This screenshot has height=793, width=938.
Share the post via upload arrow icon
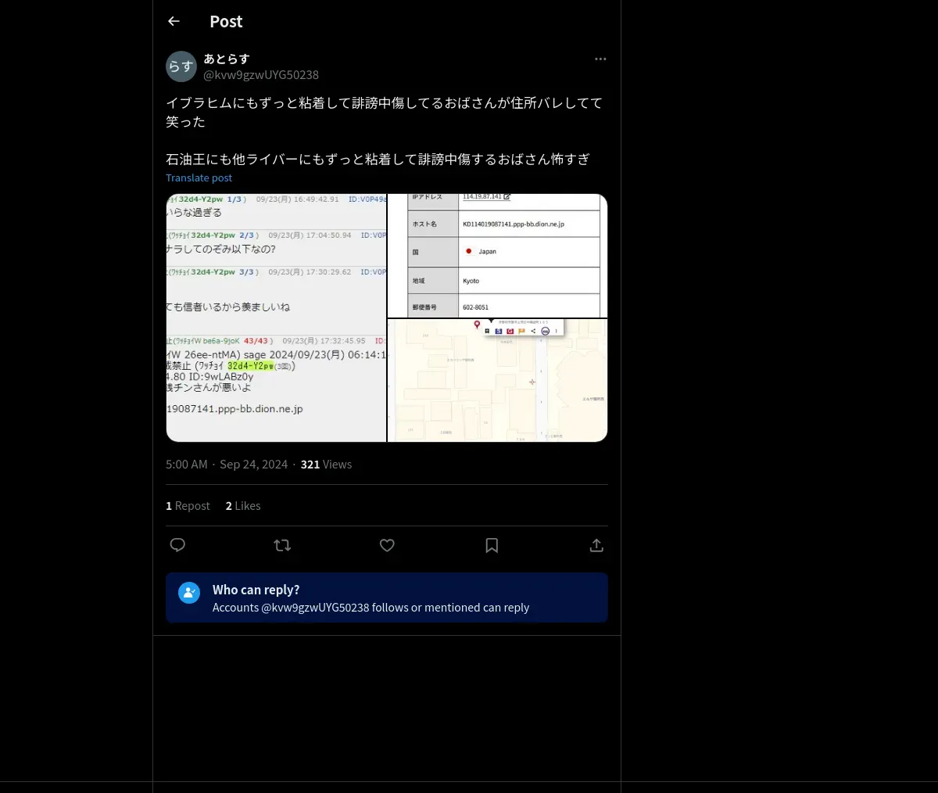pyautogui.click(x=596, y=545)
